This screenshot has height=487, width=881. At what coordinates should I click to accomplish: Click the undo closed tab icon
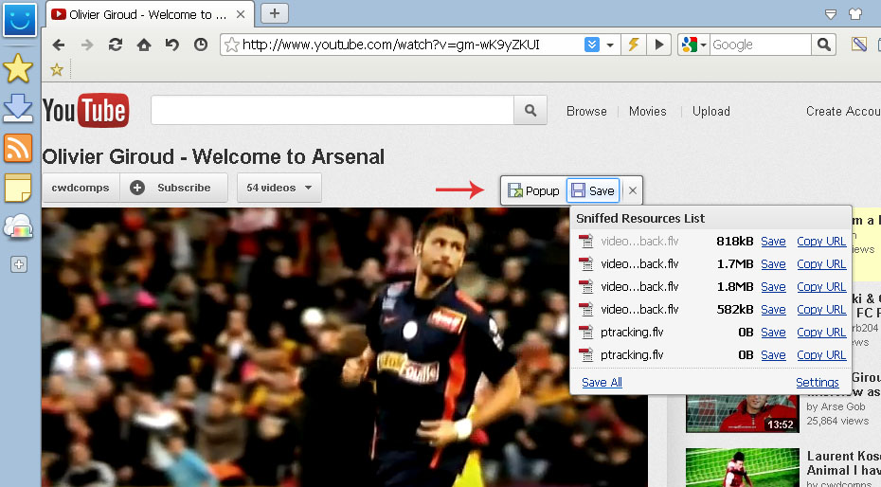tap(171, 45)
